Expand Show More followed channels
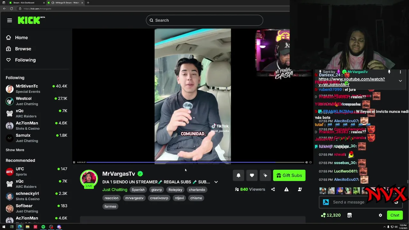The width and height of the screenshot is (409, 230). 15,150
